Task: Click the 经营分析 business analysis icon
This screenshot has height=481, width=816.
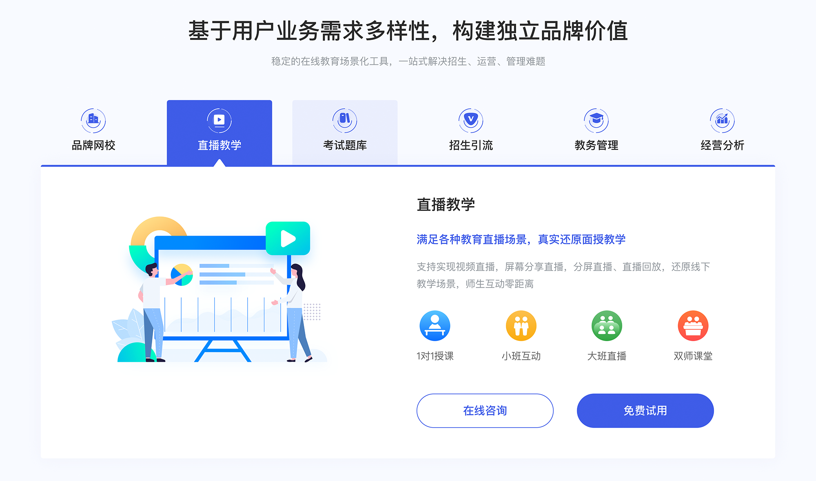Action: (724, 118)
